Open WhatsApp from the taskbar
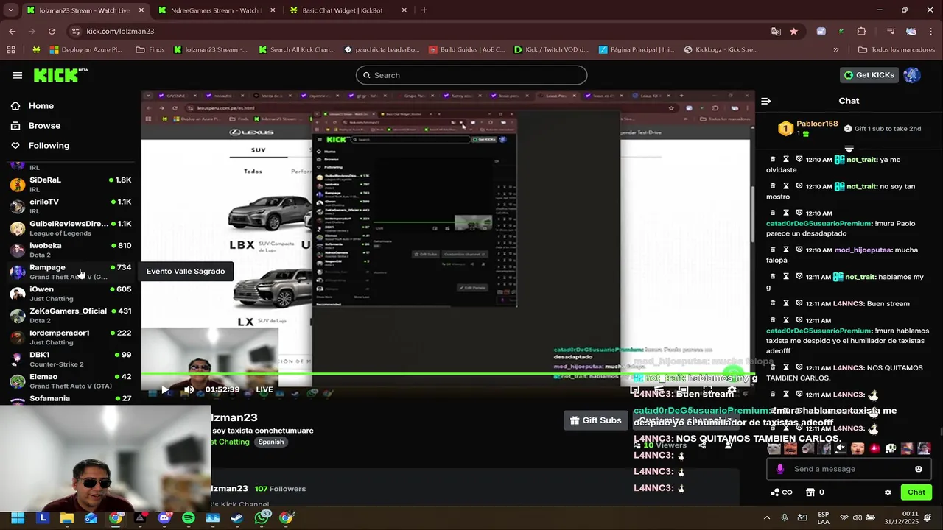This screenshot has height=530, width=943. tap(262, 518)
